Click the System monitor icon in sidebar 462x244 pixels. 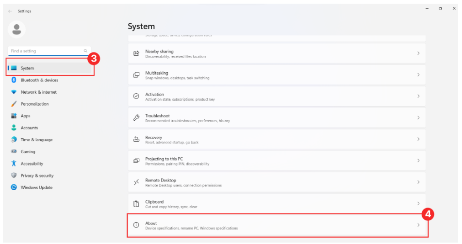(x=14, y=68)
